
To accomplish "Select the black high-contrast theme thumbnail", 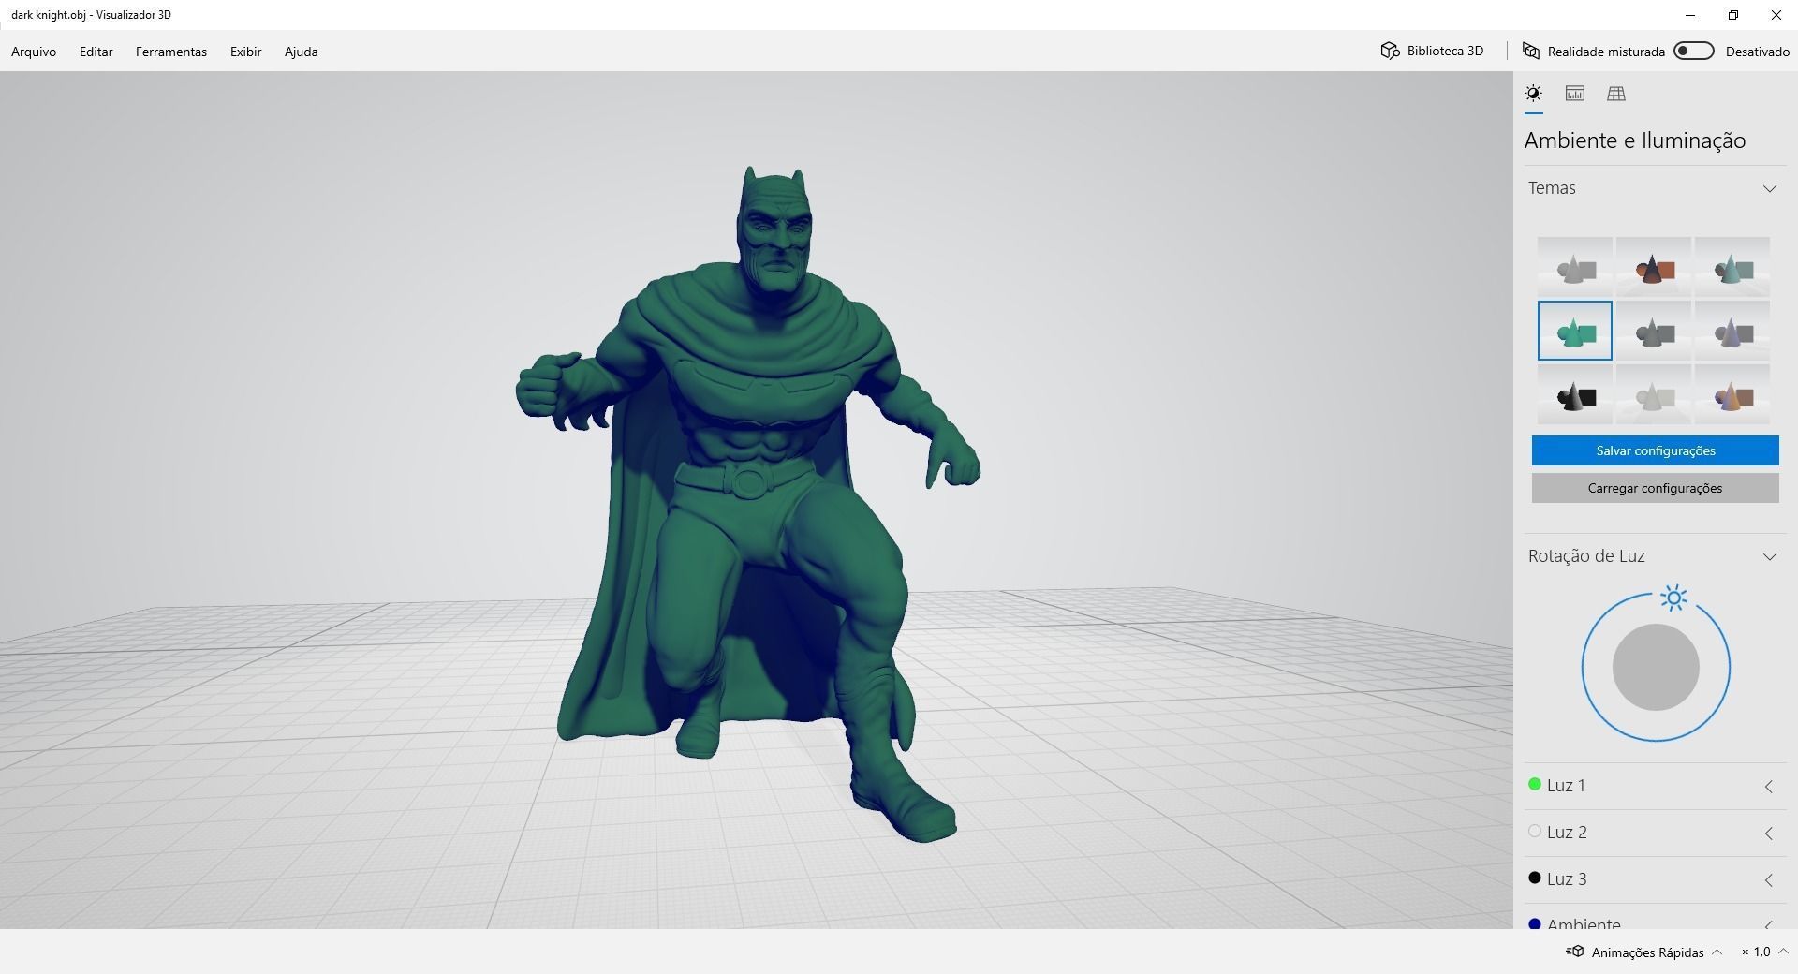I will click(1574, 394).
